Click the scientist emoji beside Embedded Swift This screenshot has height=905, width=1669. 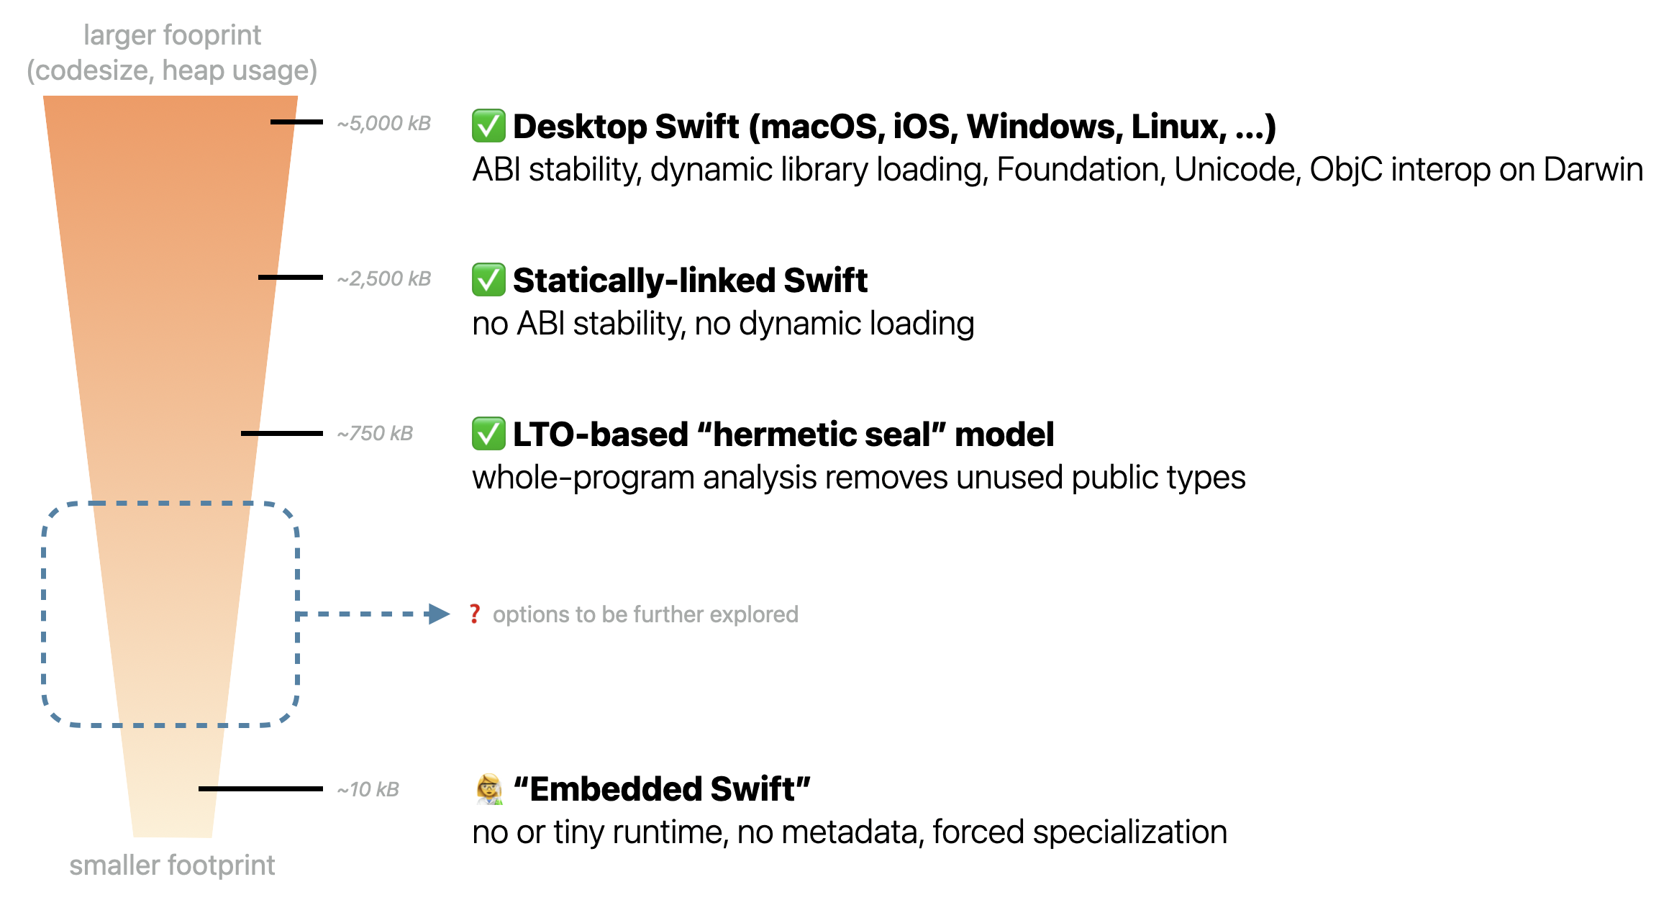489,789
